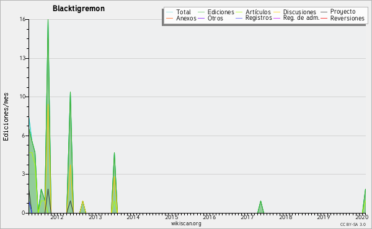The image size is (372, 229).
Task: Click the Otros legend entry
Action: click(210, 18)
